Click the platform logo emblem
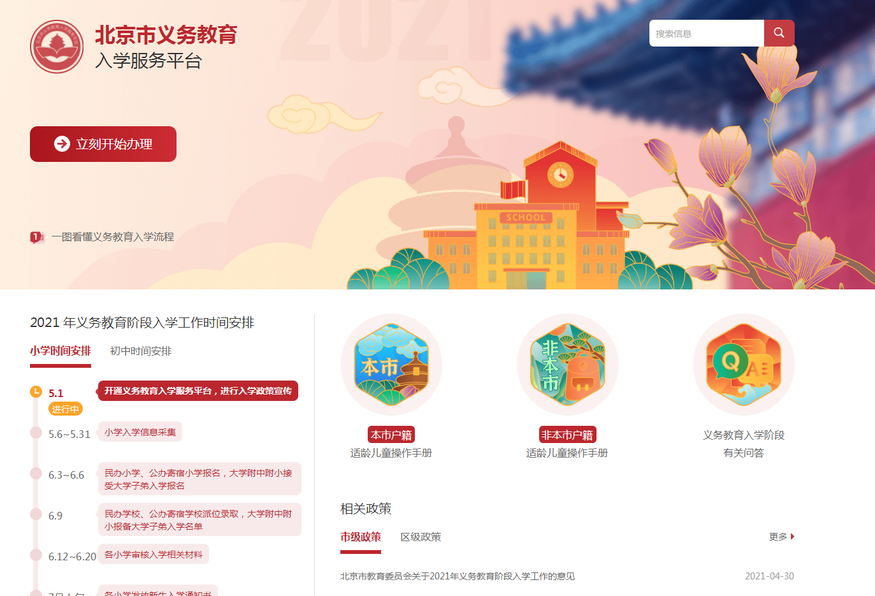This screenshot has height=596, width=875. point(57,47)
